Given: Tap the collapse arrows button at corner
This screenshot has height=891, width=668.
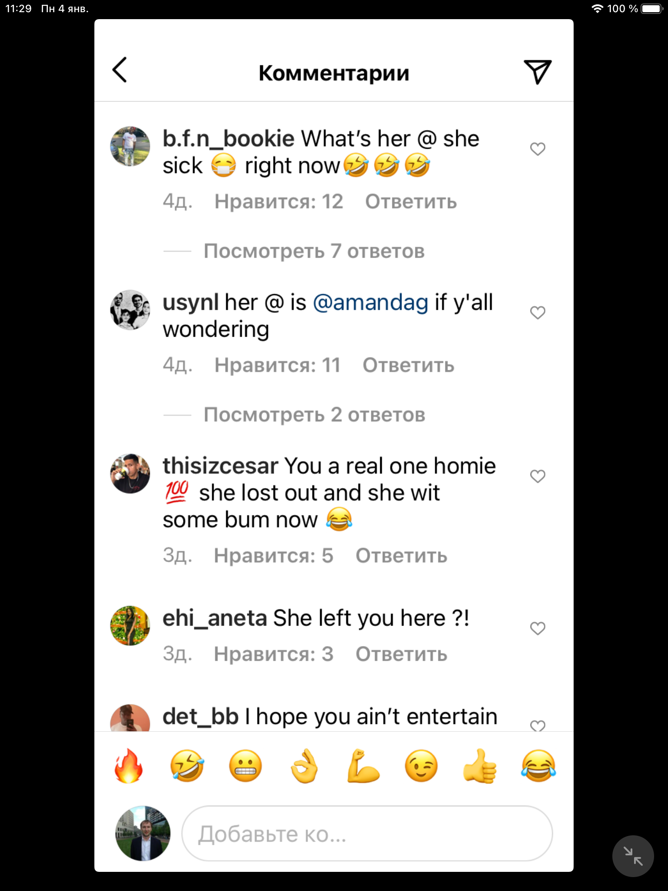Looking at the screenshot, I should [633, 856].
